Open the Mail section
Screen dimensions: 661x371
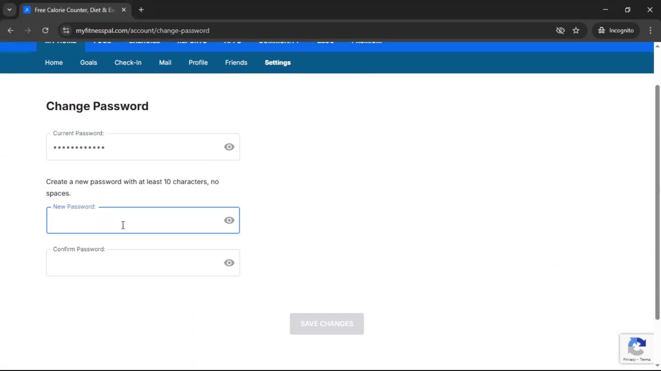pos(165,63)
